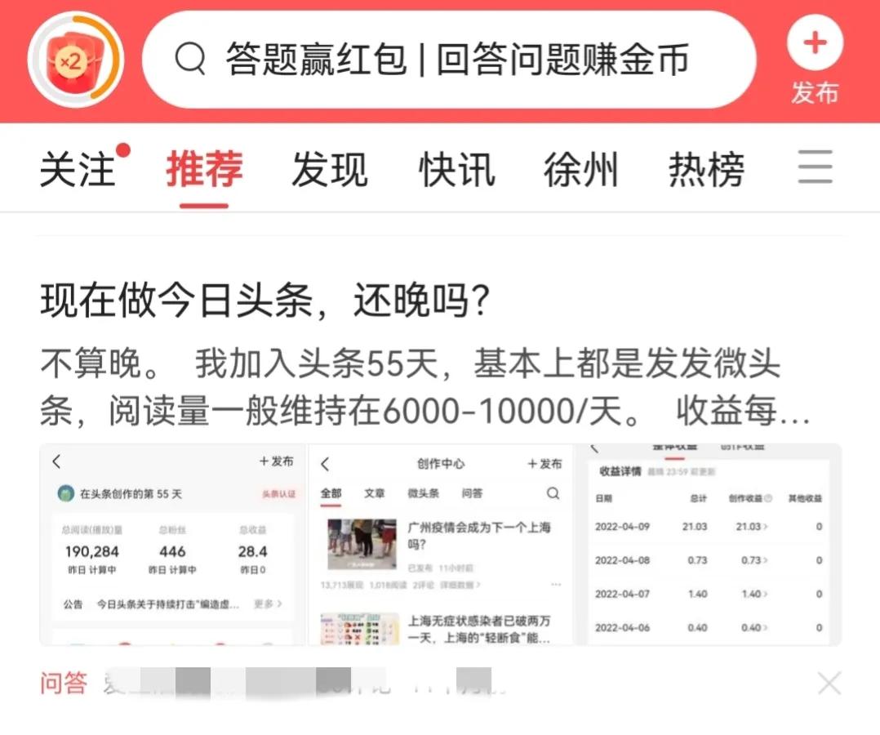Open 详细数据 for the Guangzhou article
The height and width of the screenshot is (735, 880).
click(x=457, y=584)
